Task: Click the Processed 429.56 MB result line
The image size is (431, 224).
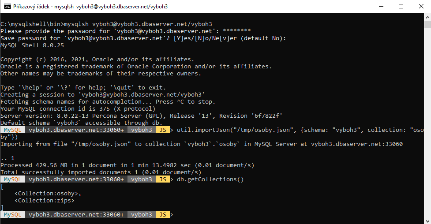Action: point(127,165)
